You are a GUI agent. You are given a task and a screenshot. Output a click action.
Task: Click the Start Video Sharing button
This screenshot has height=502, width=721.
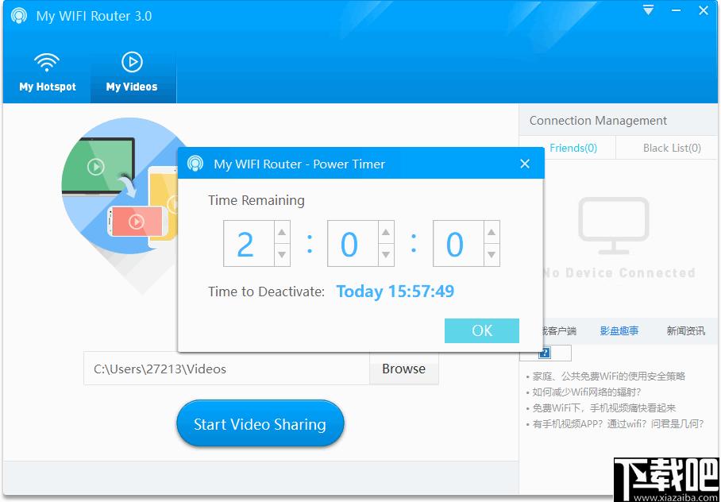click(260, 424)
